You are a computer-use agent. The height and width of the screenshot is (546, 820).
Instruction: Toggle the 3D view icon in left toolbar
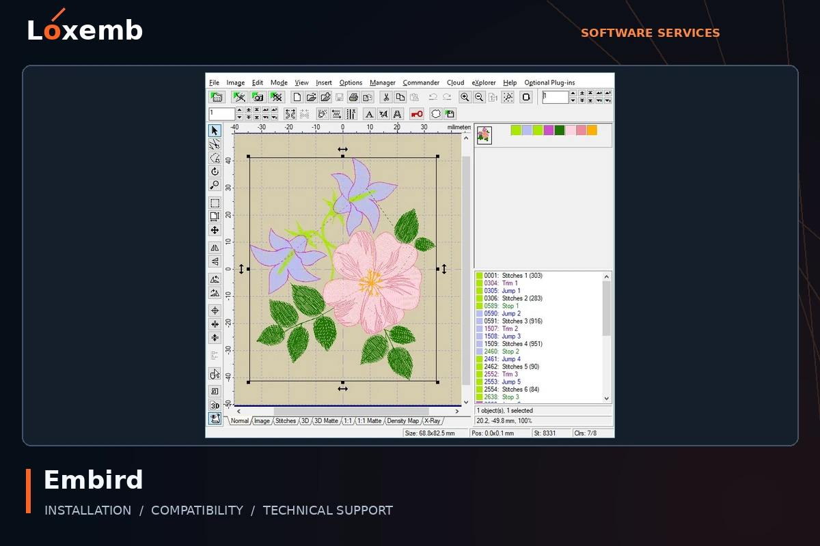click(x=215, y=405)
